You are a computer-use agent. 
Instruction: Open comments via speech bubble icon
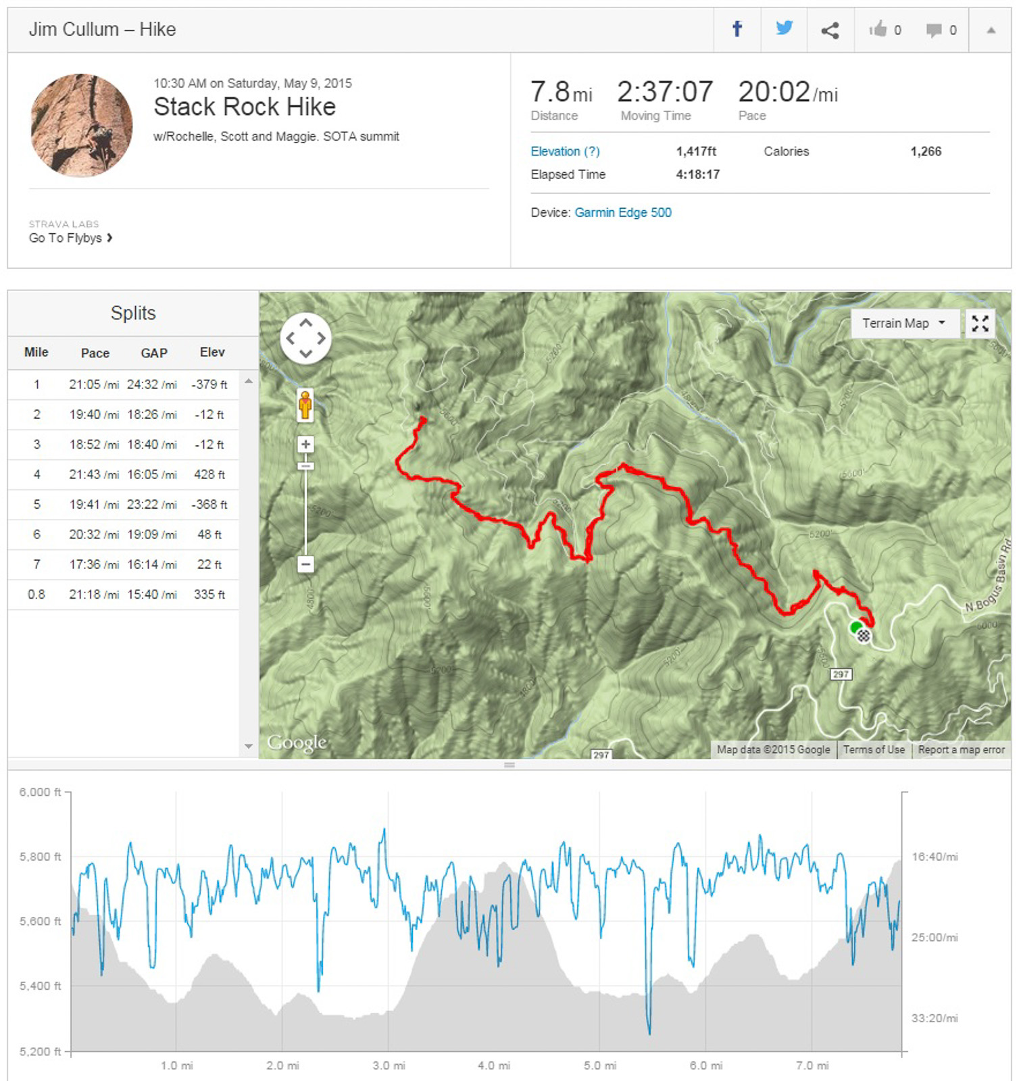(x=934, y=30)
